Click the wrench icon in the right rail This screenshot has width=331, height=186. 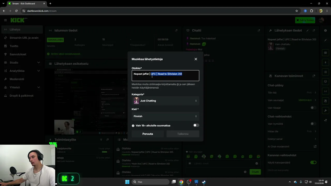tap(326, 111)
